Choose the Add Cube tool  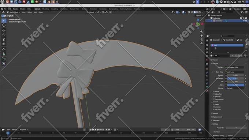(x=4, y=59)
